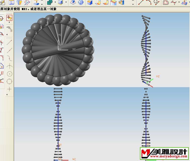Screen dimensions: 190x161
Task: Click the status prompt text mentioning MB3
Action: (28, 9)
